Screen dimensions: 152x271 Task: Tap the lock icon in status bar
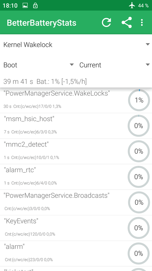pyautogui.click(x=35, y=6)
